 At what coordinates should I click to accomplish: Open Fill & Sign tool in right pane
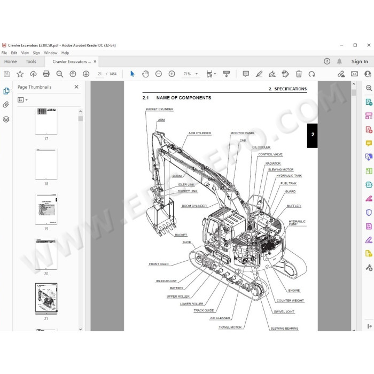(369, 240)
